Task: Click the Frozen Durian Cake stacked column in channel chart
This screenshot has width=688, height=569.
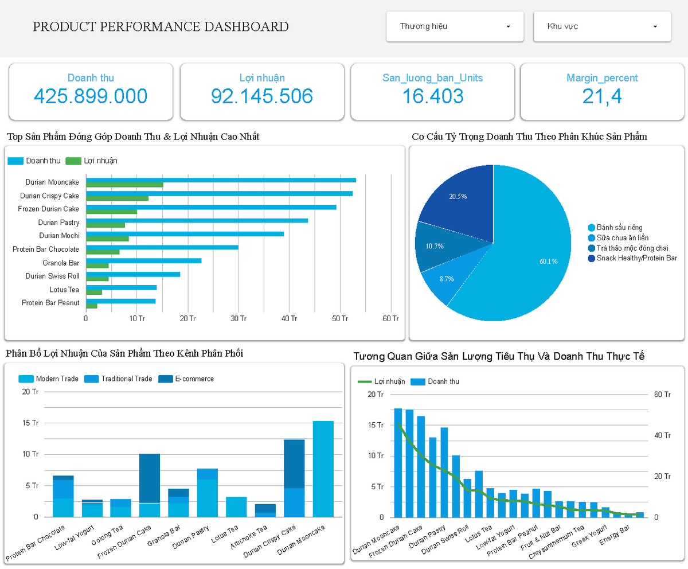Action: (x=150, y=485)
